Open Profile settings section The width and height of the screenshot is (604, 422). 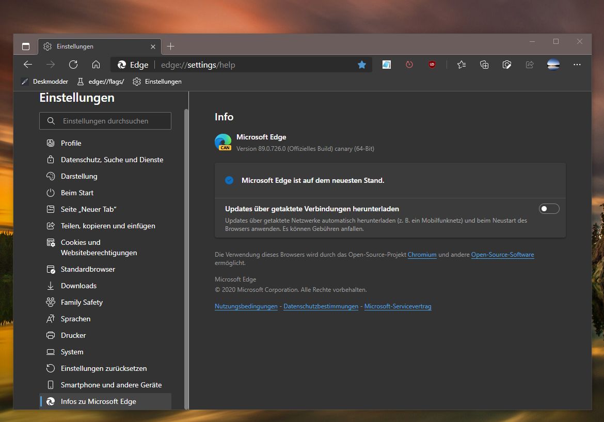point(105,143)
